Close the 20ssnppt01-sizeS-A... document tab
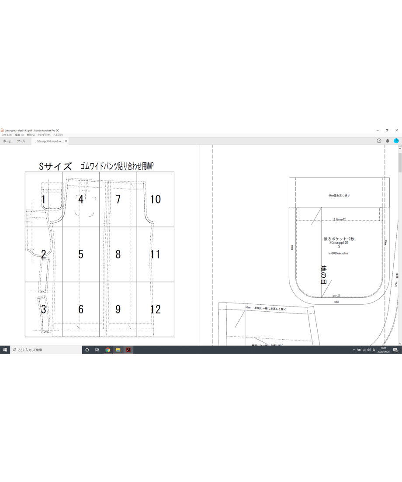The image size is (402, 482). [66, 141]
